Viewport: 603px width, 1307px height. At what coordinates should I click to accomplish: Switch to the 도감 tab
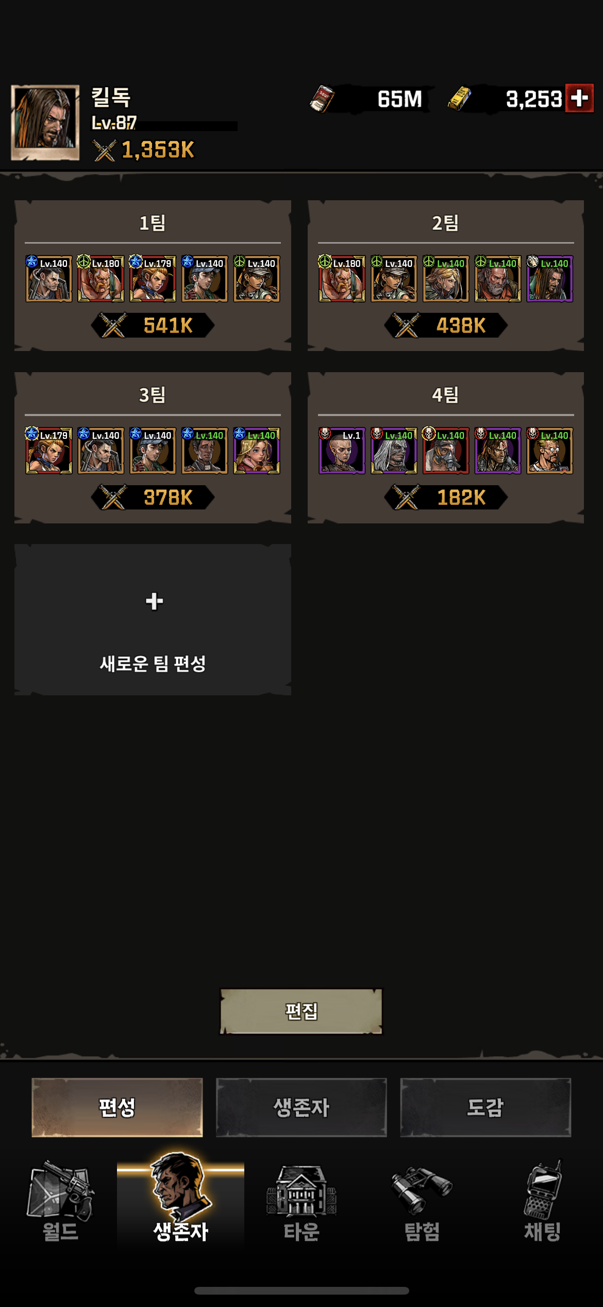485,1107
